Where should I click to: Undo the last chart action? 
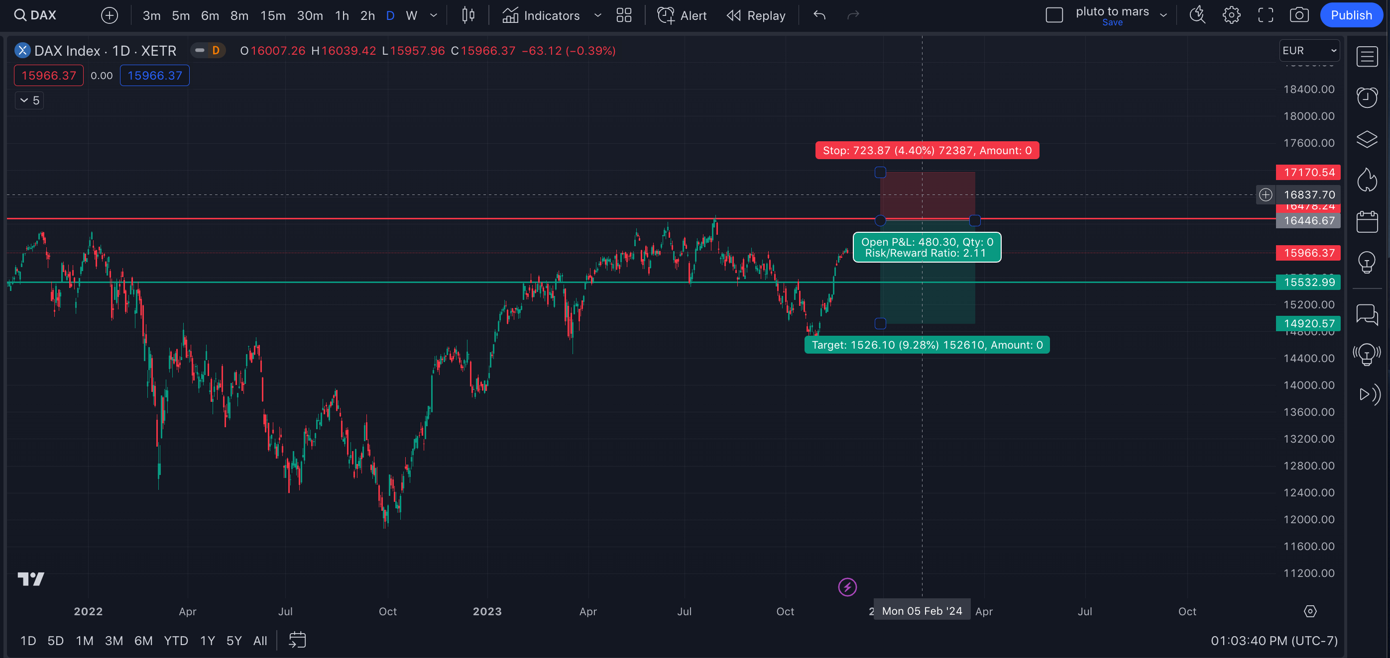coord(819,15)
